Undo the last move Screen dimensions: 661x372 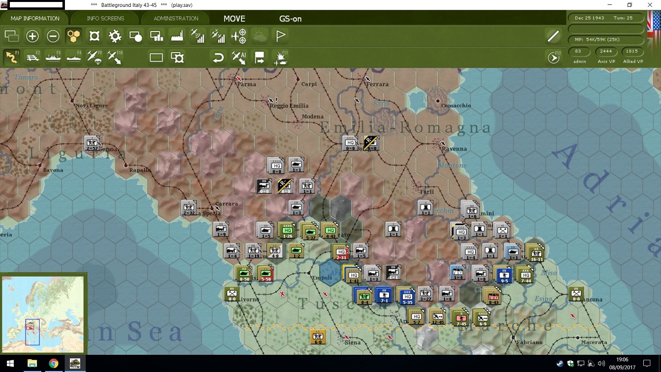[218, 58]
